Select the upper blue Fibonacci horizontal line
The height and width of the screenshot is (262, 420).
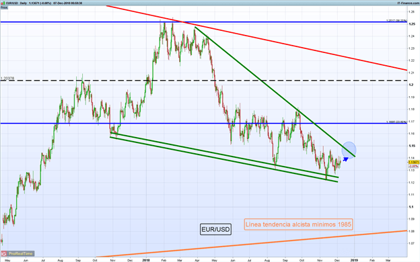(x=203, y=22)
